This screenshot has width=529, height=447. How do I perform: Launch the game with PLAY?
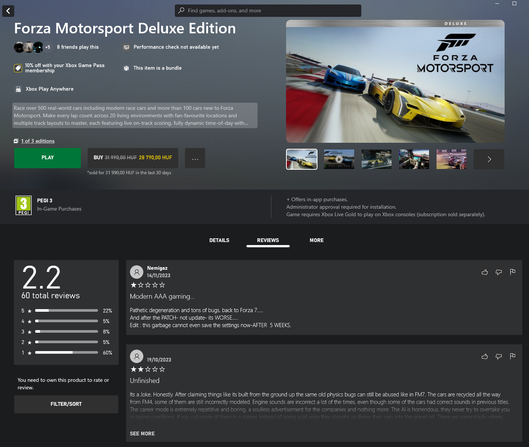48,158
